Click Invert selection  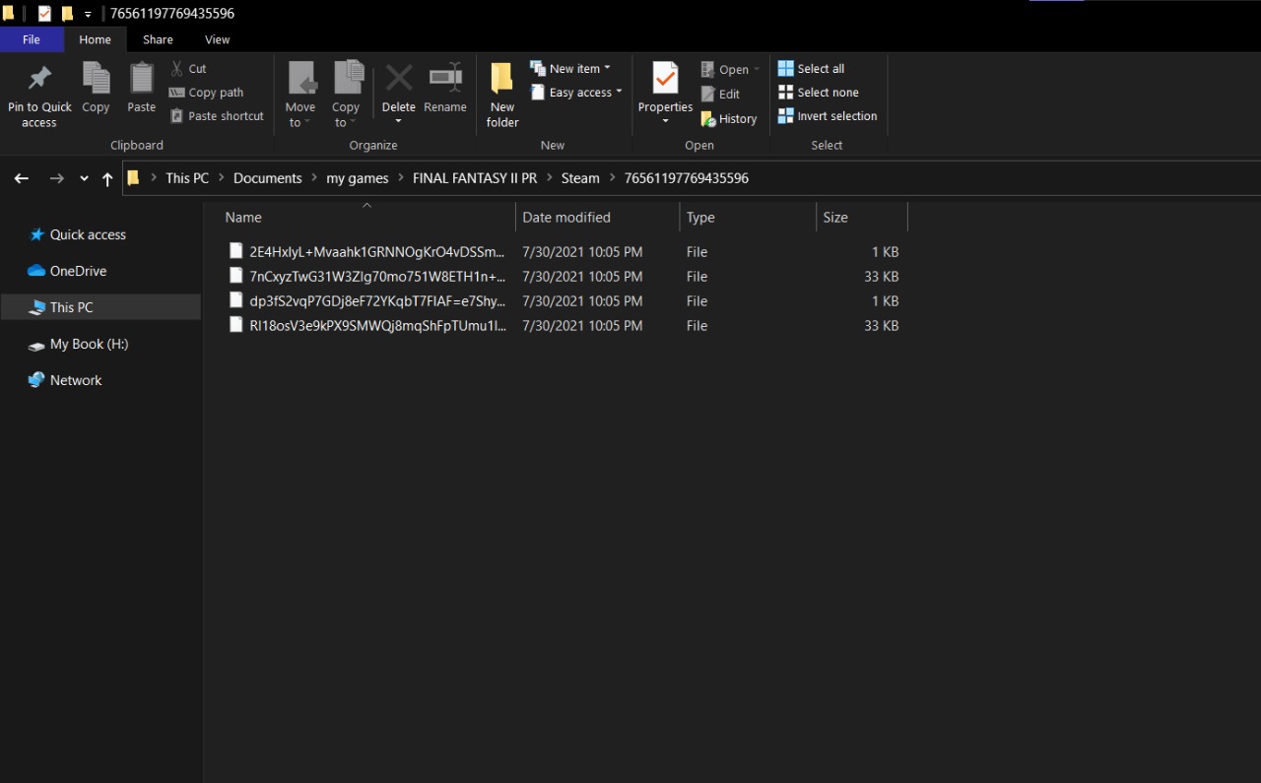tap(827, 116)
